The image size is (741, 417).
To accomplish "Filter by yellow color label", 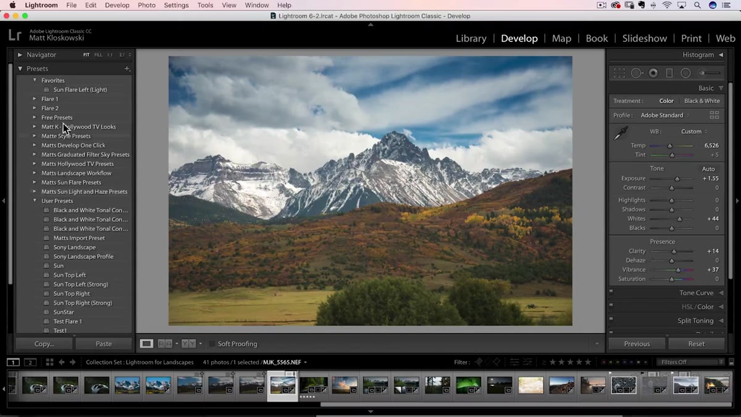I will pos(610,362).
